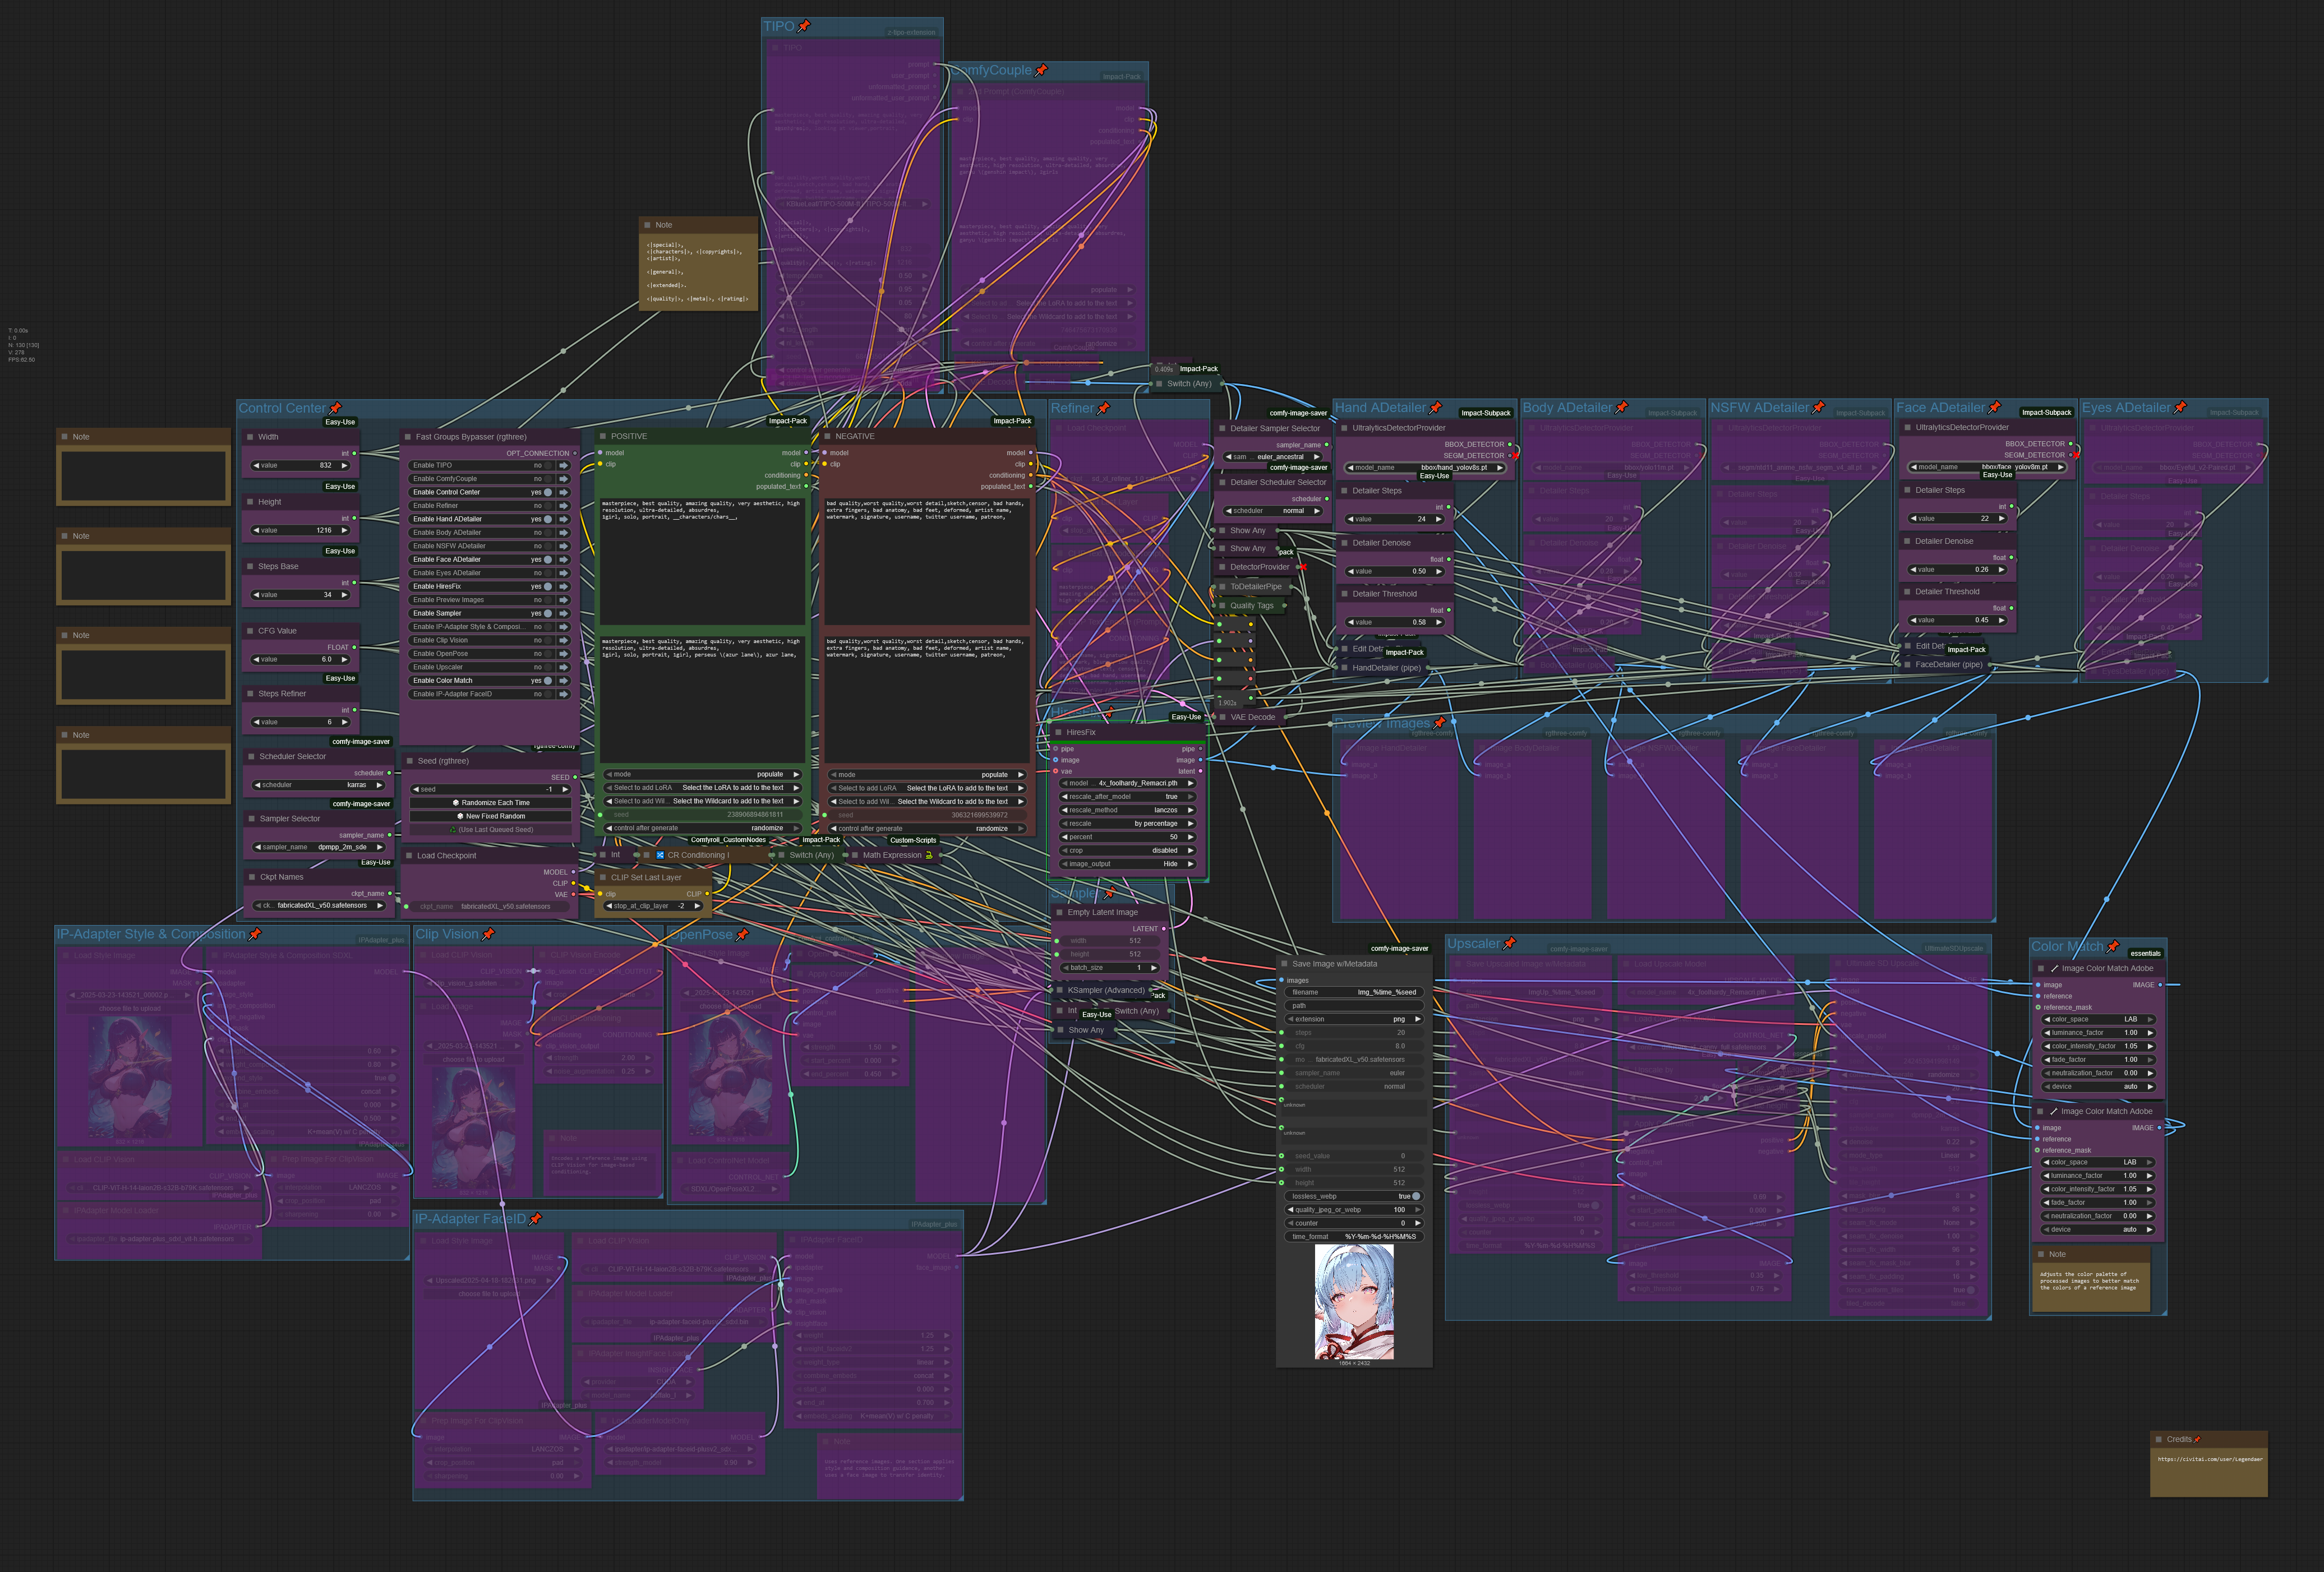The image size is (2324, 1572).
Task: Click the jump arrow on Enable Sampler row
Action: point(564,614)
